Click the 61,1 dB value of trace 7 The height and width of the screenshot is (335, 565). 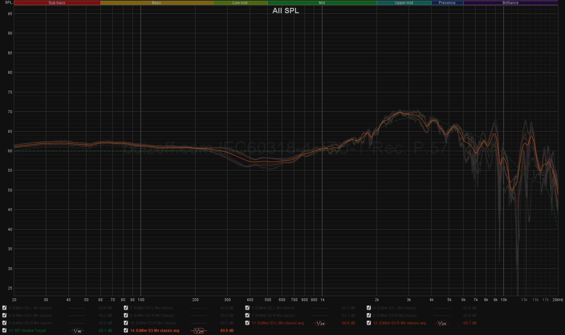pos(348,316)
